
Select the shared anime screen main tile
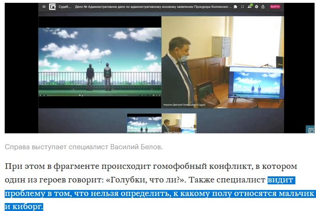100,62
